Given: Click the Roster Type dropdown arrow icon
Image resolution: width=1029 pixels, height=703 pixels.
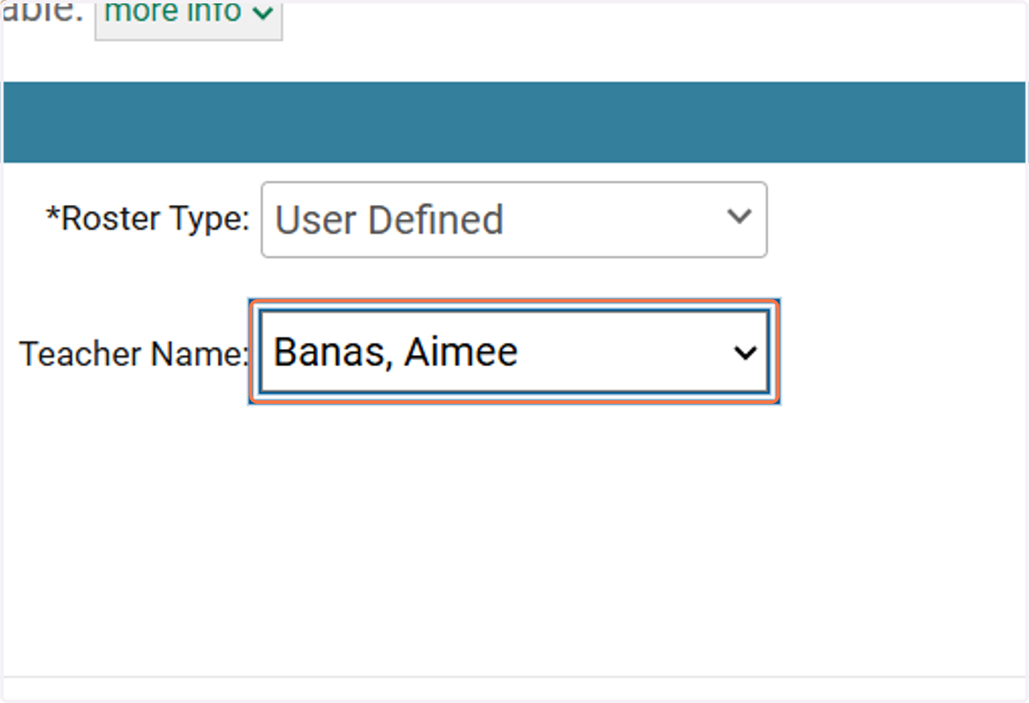Looking at the screenshot, I should pyautogui.click(x=738, y=216).
